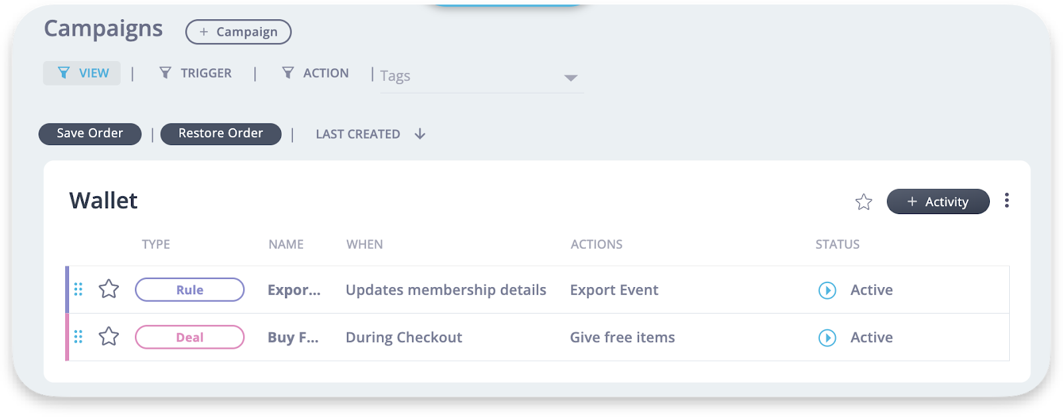The image size is (1063, 417).
Task: Sort campaigns by Last Created
Action: (x=358, y=134)
